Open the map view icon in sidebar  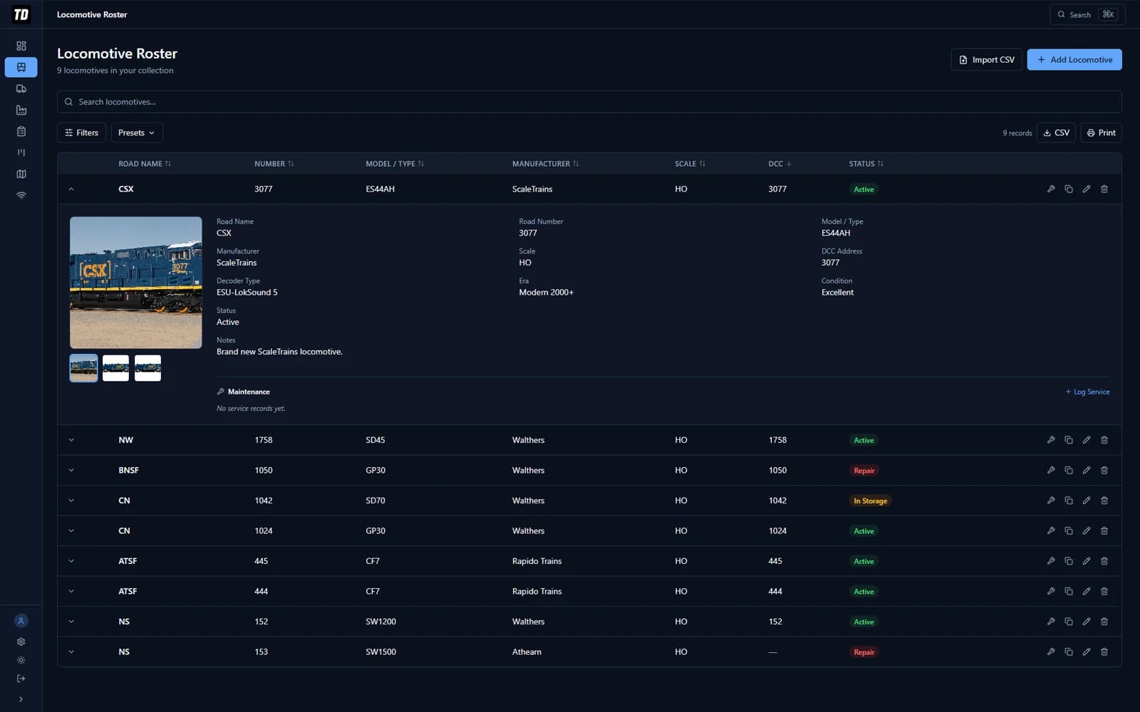tap(21, 174)
